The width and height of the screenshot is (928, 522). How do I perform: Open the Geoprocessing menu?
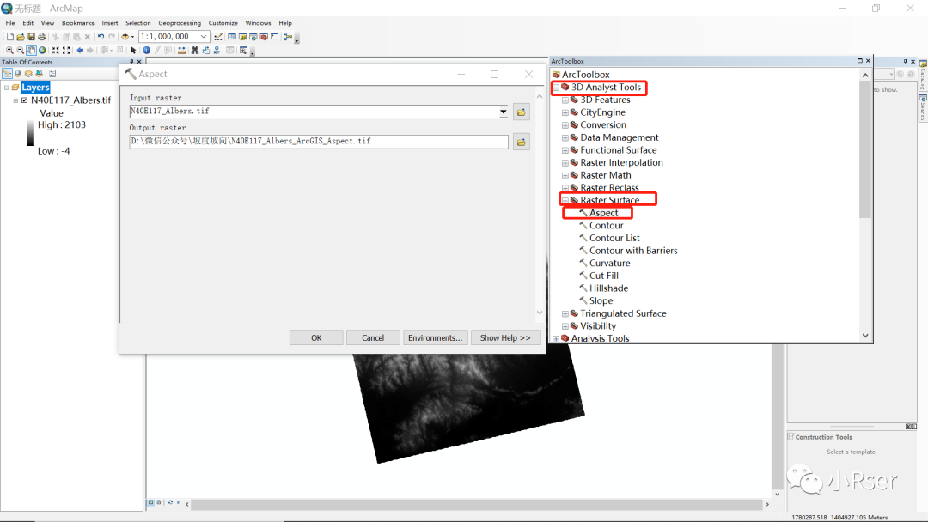[180, 23]
